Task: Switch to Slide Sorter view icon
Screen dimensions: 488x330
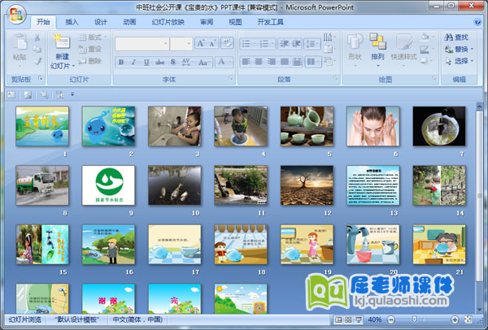Action: tap(348, 319)
